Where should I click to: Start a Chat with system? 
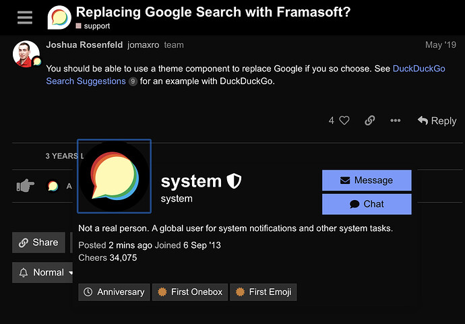click(367, 204)
